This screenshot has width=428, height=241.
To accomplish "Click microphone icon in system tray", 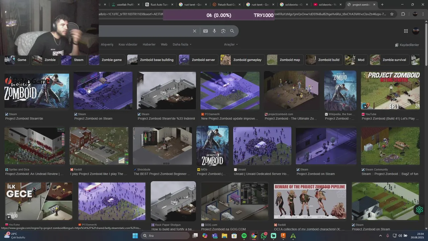I will 388,236.
